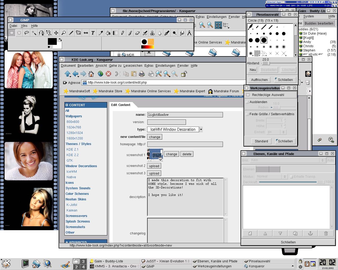Choose the eraser tool in GIMP
Image resolution: width=338 pixels, height=270 pixels.
138,33
